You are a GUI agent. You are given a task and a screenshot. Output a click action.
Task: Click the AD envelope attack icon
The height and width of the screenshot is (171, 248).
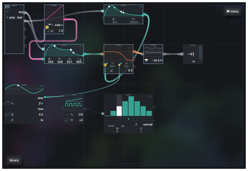click(x=114, y=19)
